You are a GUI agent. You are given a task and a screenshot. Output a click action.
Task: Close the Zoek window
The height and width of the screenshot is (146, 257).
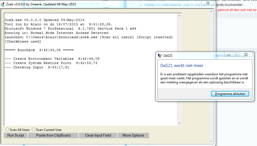(x=208, y=3)
